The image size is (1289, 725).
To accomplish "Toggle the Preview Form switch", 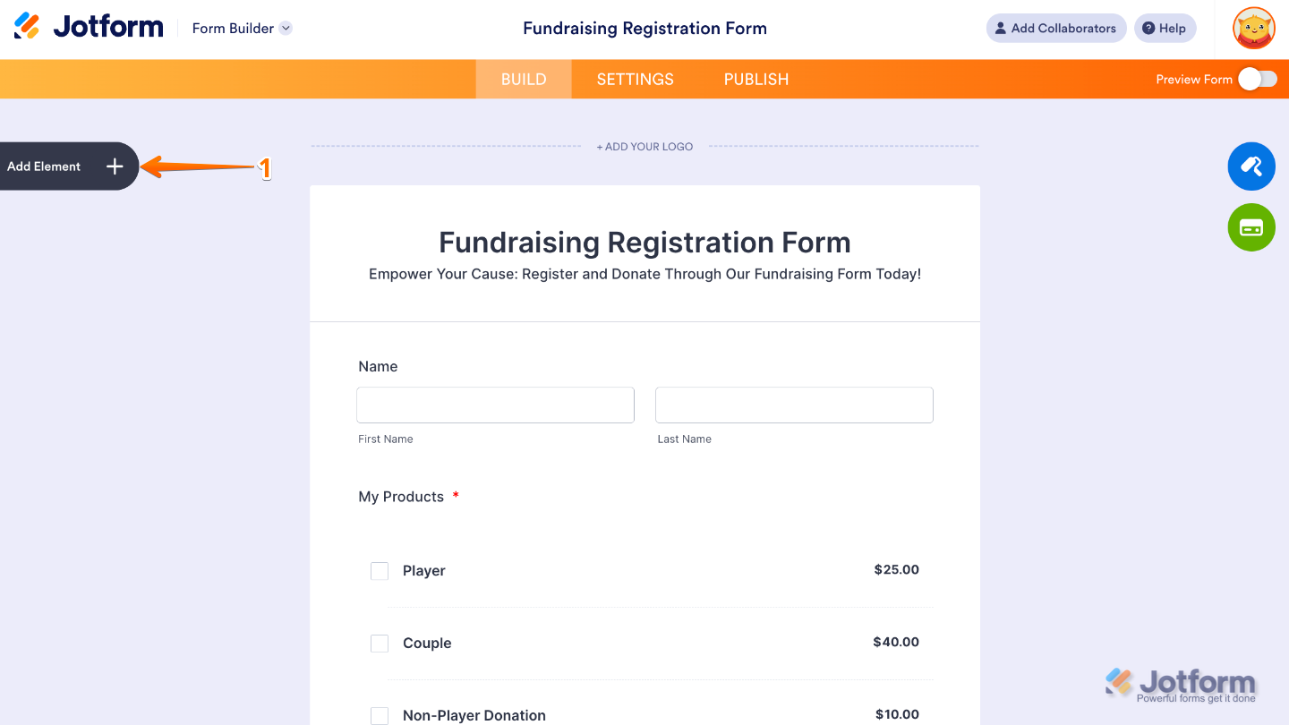I will pos(1257,79).
